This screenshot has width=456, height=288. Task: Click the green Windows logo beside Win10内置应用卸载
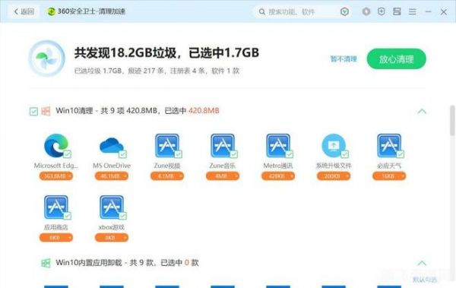46,263
